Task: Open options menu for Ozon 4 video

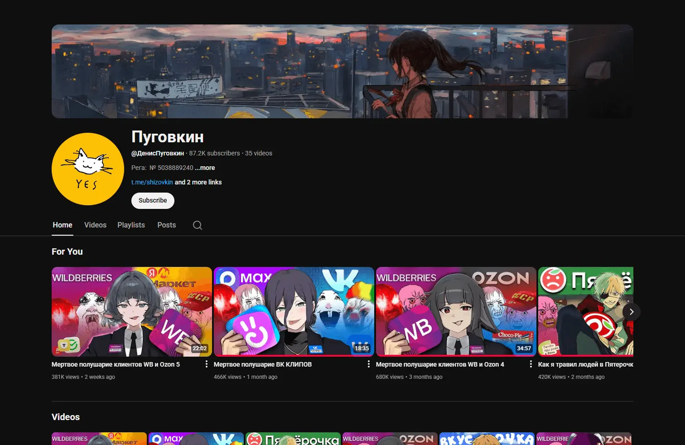Action: tap(531, 363)
